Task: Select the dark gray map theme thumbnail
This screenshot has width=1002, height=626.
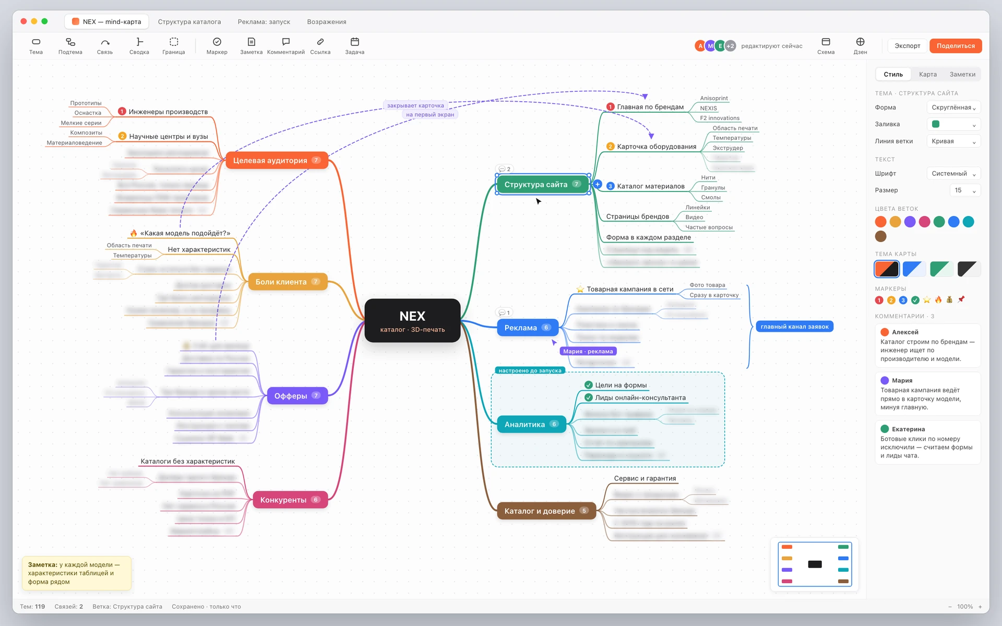Action: click(x=969, y=269)
